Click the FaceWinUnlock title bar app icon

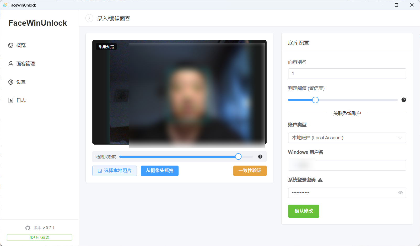5,5
